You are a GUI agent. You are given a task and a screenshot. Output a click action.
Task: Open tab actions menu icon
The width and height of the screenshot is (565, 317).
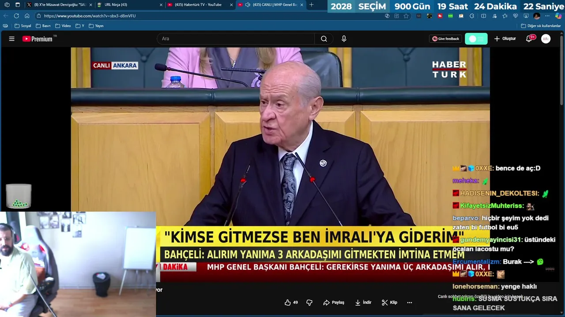[x=18, y=5]
